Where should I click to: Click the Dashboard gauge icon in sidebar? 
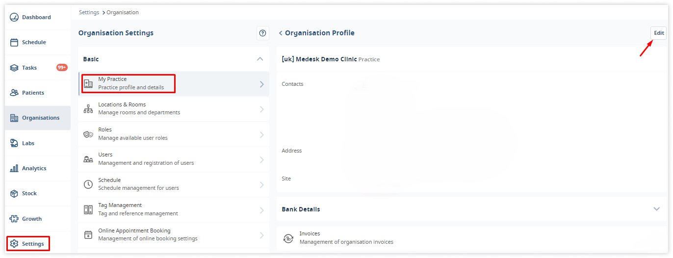tap(14, 17)
